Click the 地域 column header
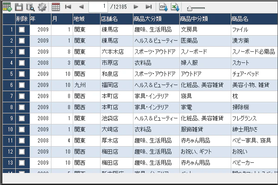 coord(87,19)
